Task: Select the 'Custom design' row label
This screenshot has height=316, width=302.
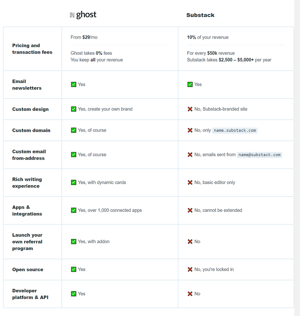Action: [x=31, y=109]
